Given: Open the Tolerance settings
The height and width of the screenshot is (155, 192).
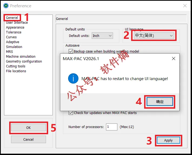Looking at the screenshot, I should pos(14,32).
